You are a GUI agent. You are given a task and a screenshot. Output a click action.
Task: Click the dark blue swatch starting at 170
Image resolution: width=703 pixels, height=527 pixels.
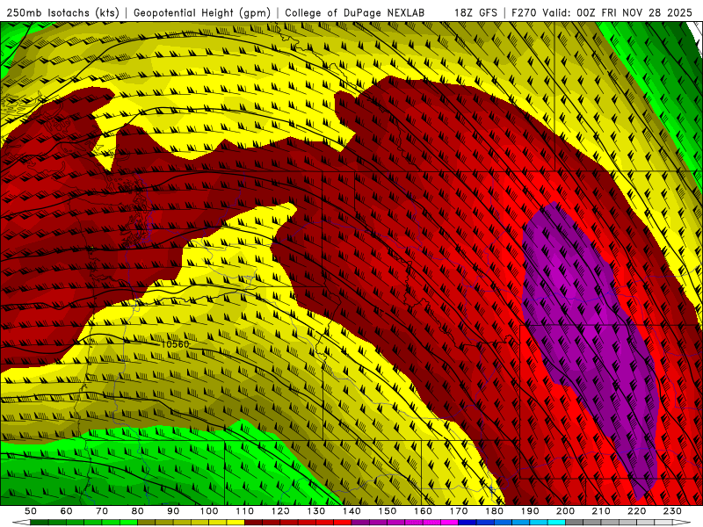467,522
